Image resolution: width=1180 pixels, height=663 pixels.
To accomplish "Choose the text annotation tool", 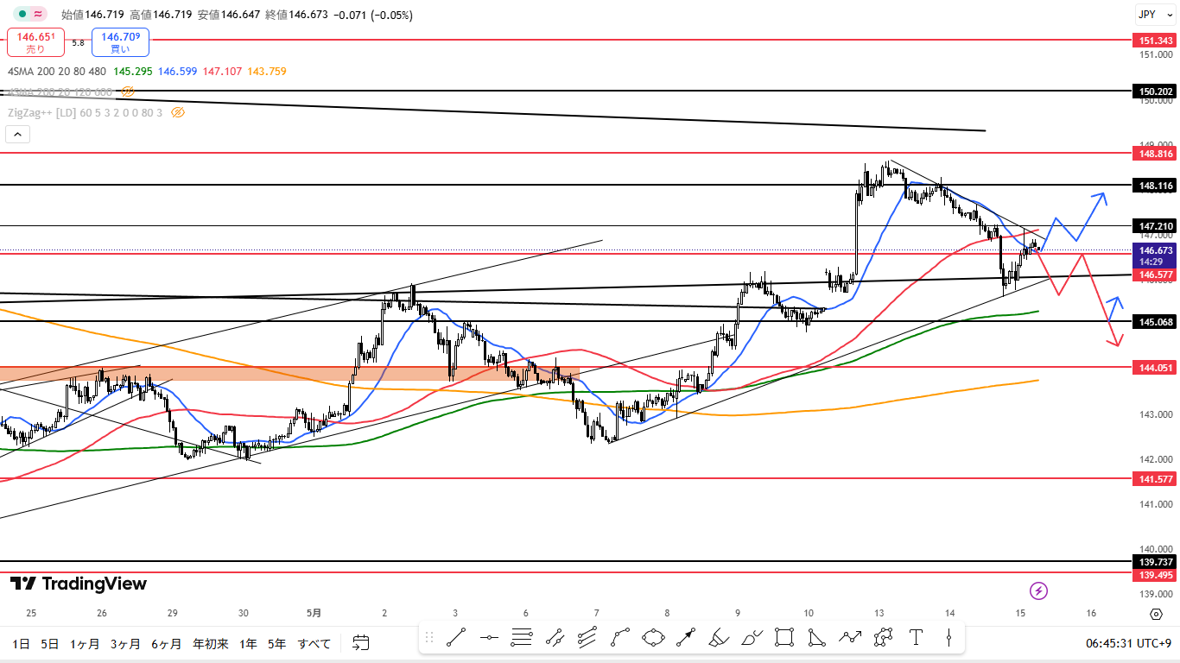I will click(x=916, y=638).
